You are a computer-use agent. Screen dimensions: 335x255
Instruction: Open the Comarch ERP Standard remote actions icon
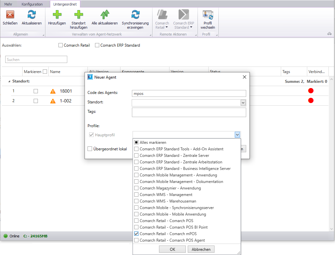pyautogui.click(x=184, y=14)
